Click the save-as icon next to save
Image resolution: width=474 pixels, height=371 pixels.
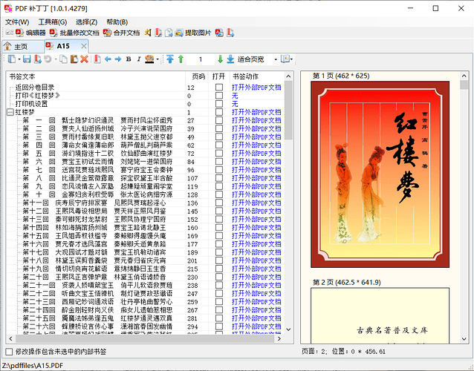point(37,59)
